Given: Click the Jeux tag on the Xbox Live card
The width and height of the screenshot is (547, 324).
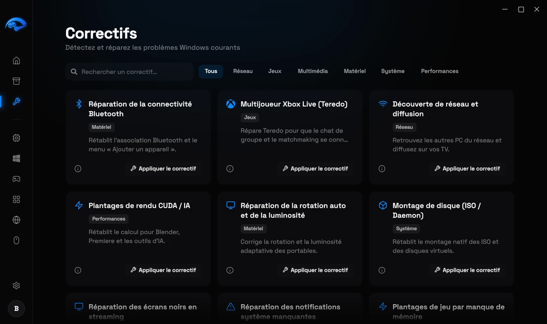Looking at the screenshot, I should point(250,117).
